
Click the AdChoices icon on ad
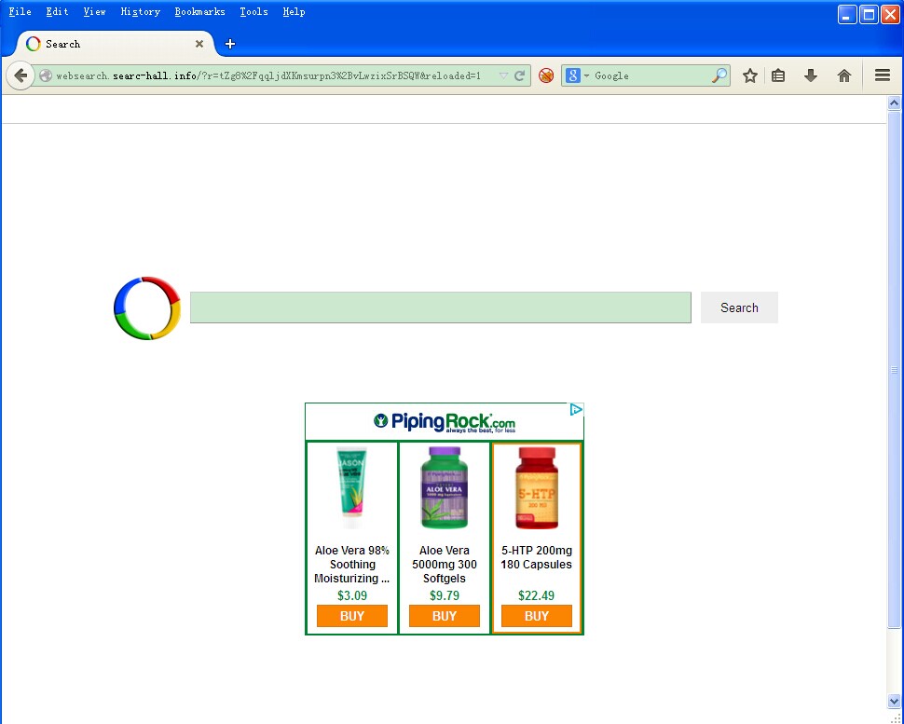[576, 409]
